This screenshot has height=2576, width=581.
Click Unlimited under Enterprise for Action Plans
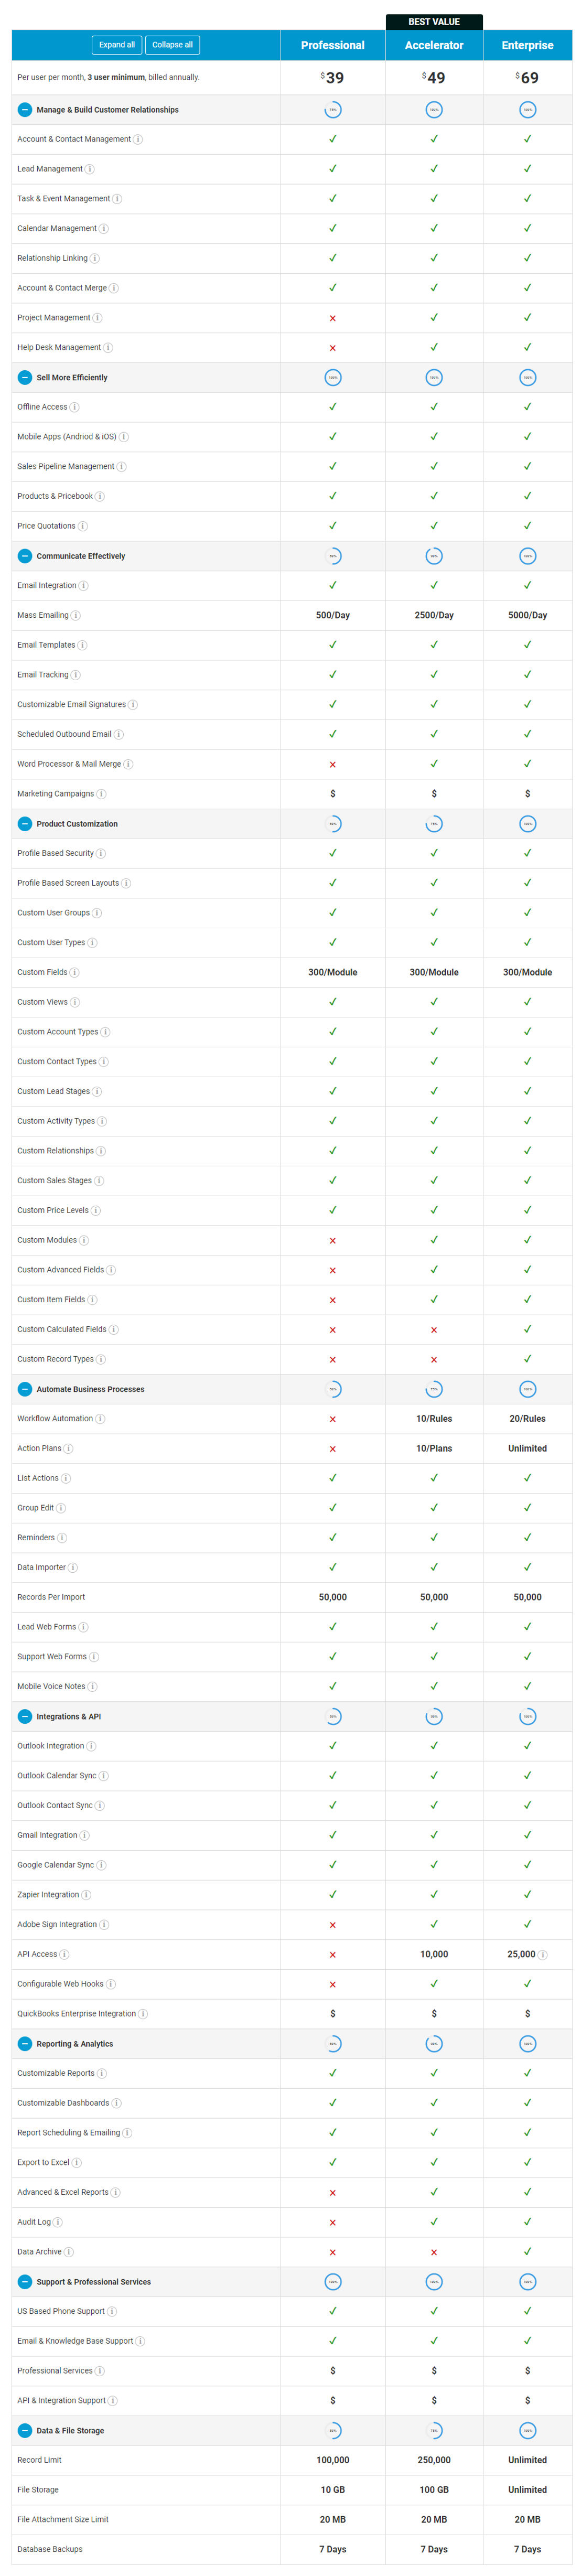527,1449
